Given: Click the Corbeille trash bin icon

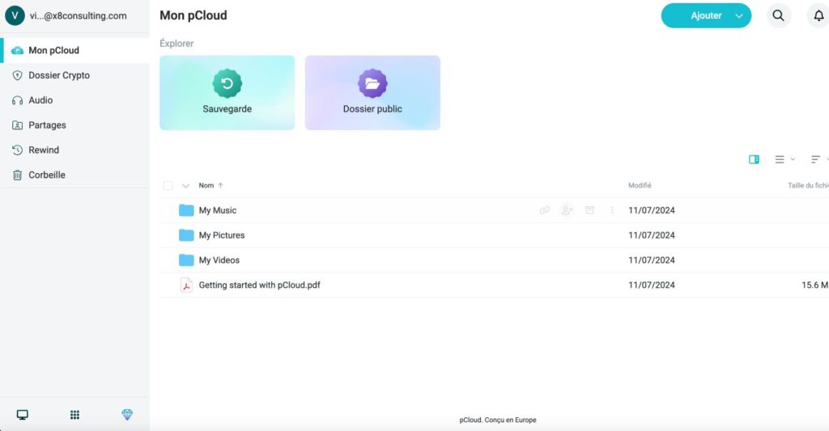Looking at the screenshot, I should 18,175.
